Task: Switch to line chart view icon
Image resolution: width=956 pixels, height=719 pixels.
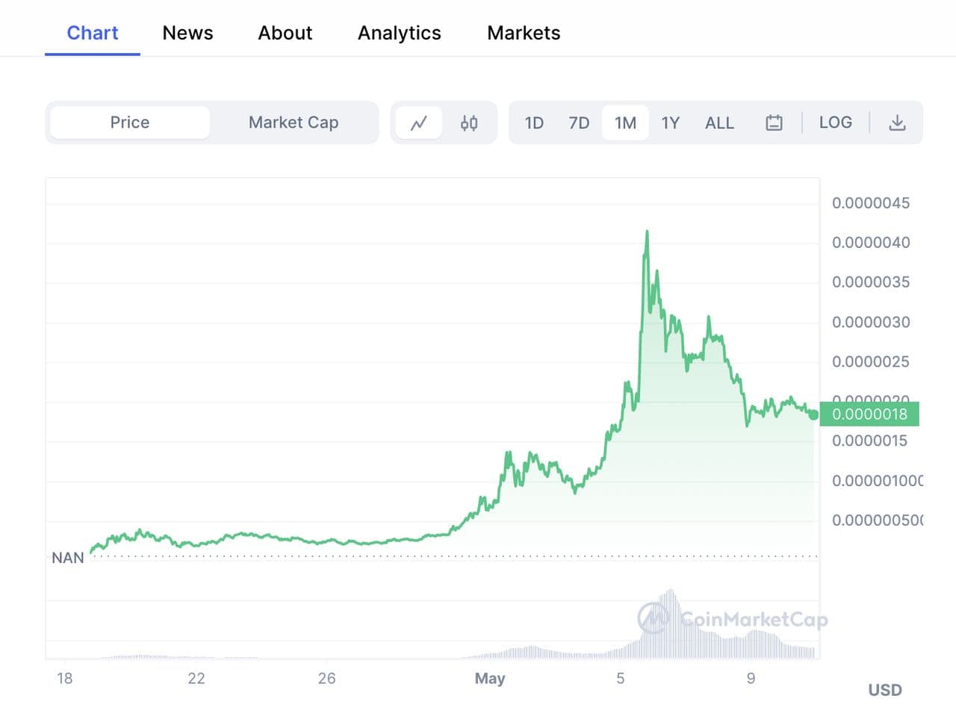Action: tap(419, 122)
